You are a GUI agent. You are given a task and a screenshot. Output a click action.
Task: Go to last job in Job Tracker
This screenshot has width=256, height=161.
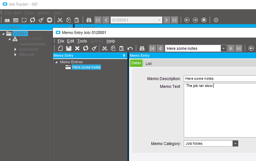click(174, 20)
